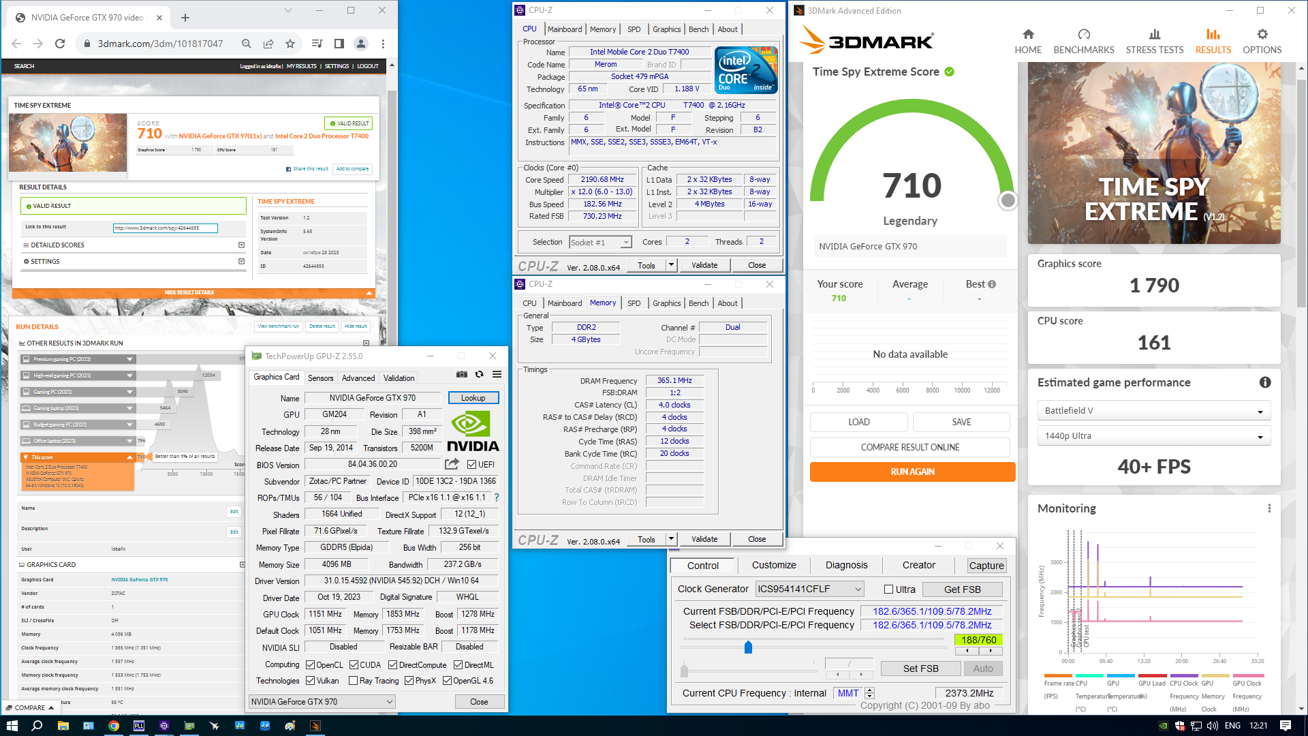This screenshot has width=1308, height=736.
Task: Toggle the CUDA checkbox
Action: pyautogui.click(x=354, y=665)
